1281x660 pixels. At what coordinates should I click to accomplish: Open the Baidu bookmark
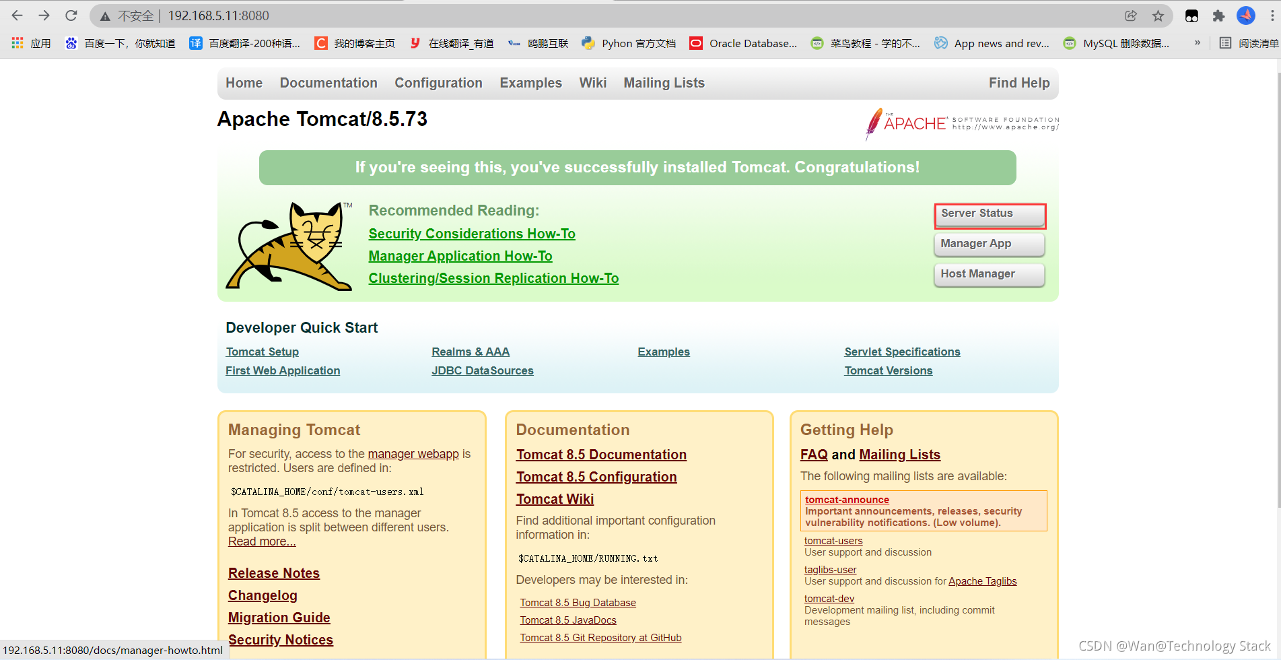[120, 43]
